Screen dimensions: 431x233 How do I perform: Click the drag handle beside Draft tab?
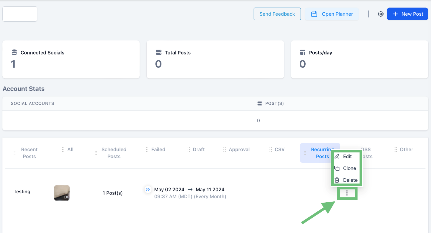click(x=189, y=149)
